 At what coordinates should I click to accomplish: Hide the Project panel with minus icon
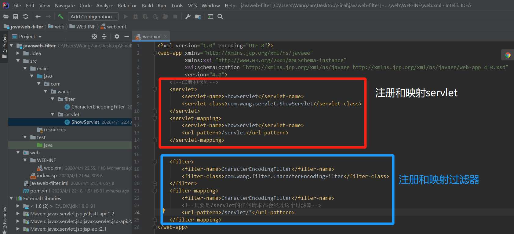point(127,36)
